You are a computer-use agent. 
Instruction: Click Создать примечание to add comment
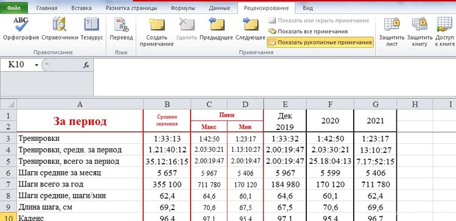[156, 32]
